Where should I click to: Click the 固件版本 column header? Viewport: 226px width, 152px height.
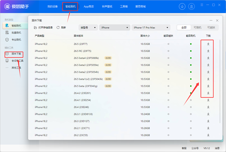coord(78,36)
